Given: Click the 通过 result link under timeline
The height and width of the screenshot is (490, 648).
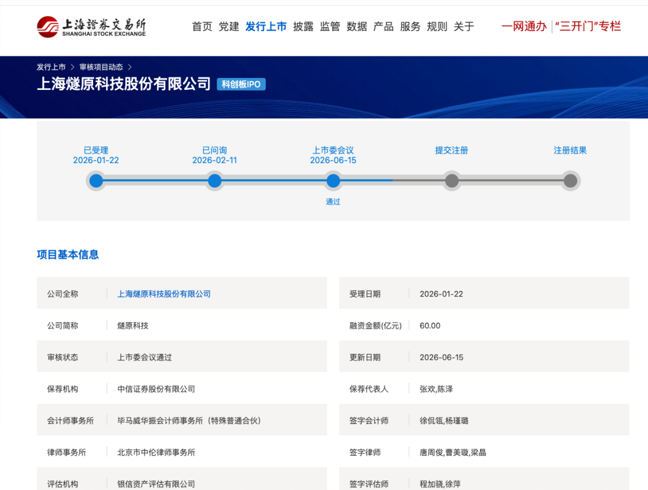Looking at the screenshot, I should (333, 202).
